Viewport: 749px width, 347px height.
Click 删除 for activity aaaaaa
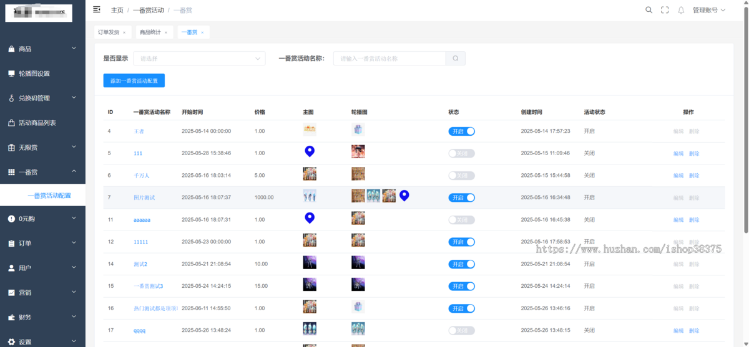(x=694, y=220)
